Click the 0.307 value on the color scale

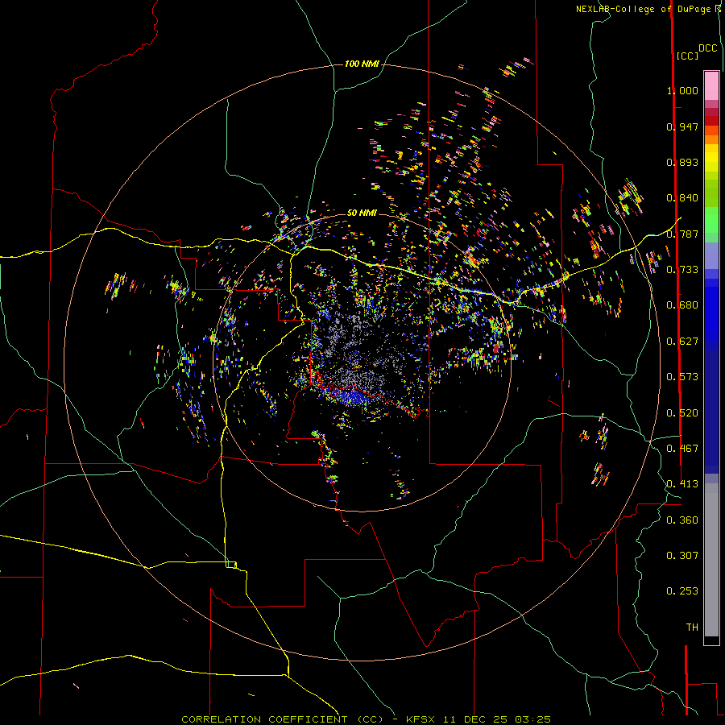point(682,556)
